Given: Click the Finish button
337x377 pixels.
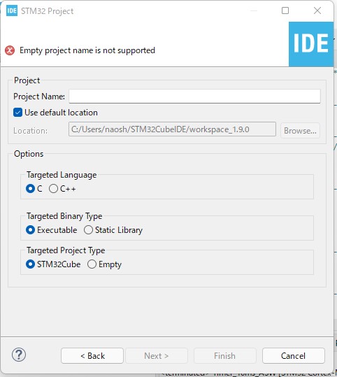Looking at the screenshot, I should tap(224, 356).
